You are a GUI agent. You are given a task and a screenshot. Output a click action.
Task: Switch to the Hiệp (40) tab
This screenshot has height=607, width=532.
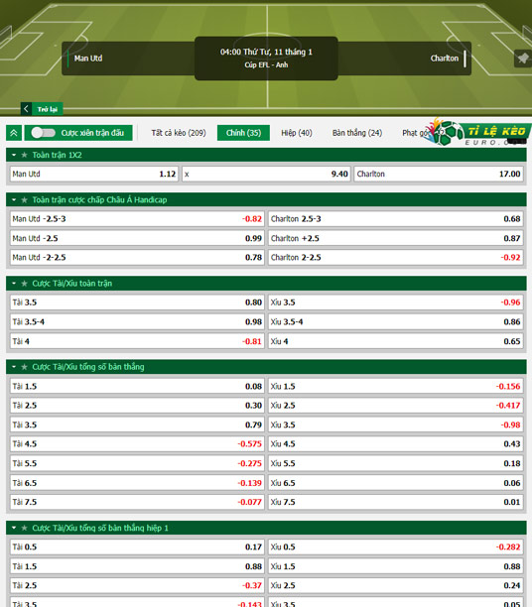click(297, 133)
